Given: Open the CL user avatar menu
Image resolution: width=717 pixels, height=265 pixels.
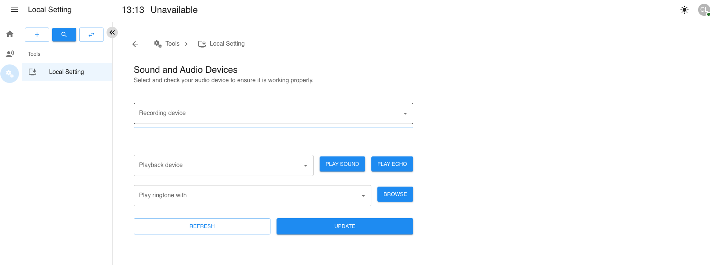Looking at the screenshot, I should [704, 10].
